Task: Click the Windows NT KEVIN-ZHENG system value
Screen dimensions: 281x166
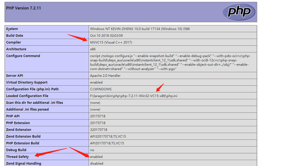Action: click(140, 29)
